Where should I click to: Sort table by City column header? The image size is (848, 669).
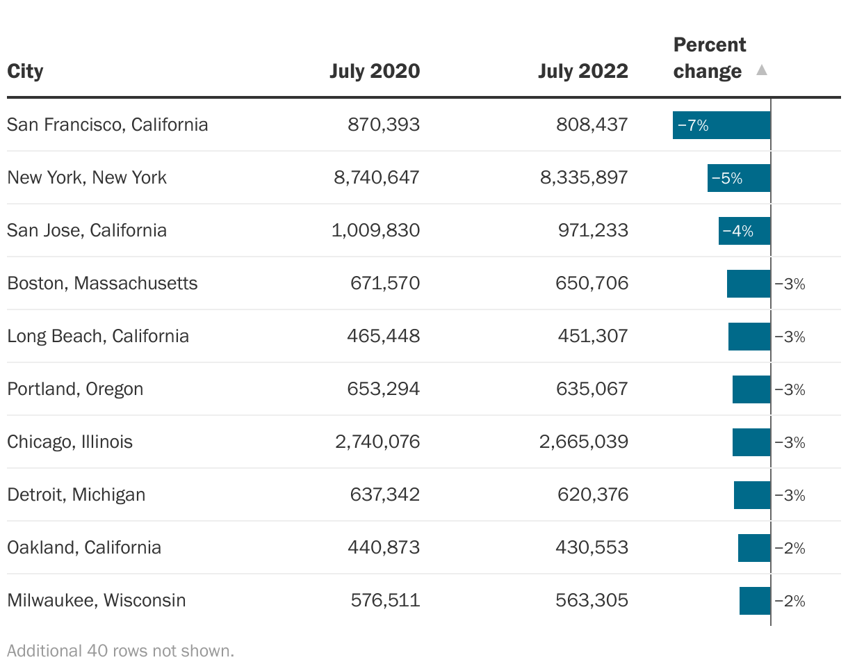[x=25, y=71]
